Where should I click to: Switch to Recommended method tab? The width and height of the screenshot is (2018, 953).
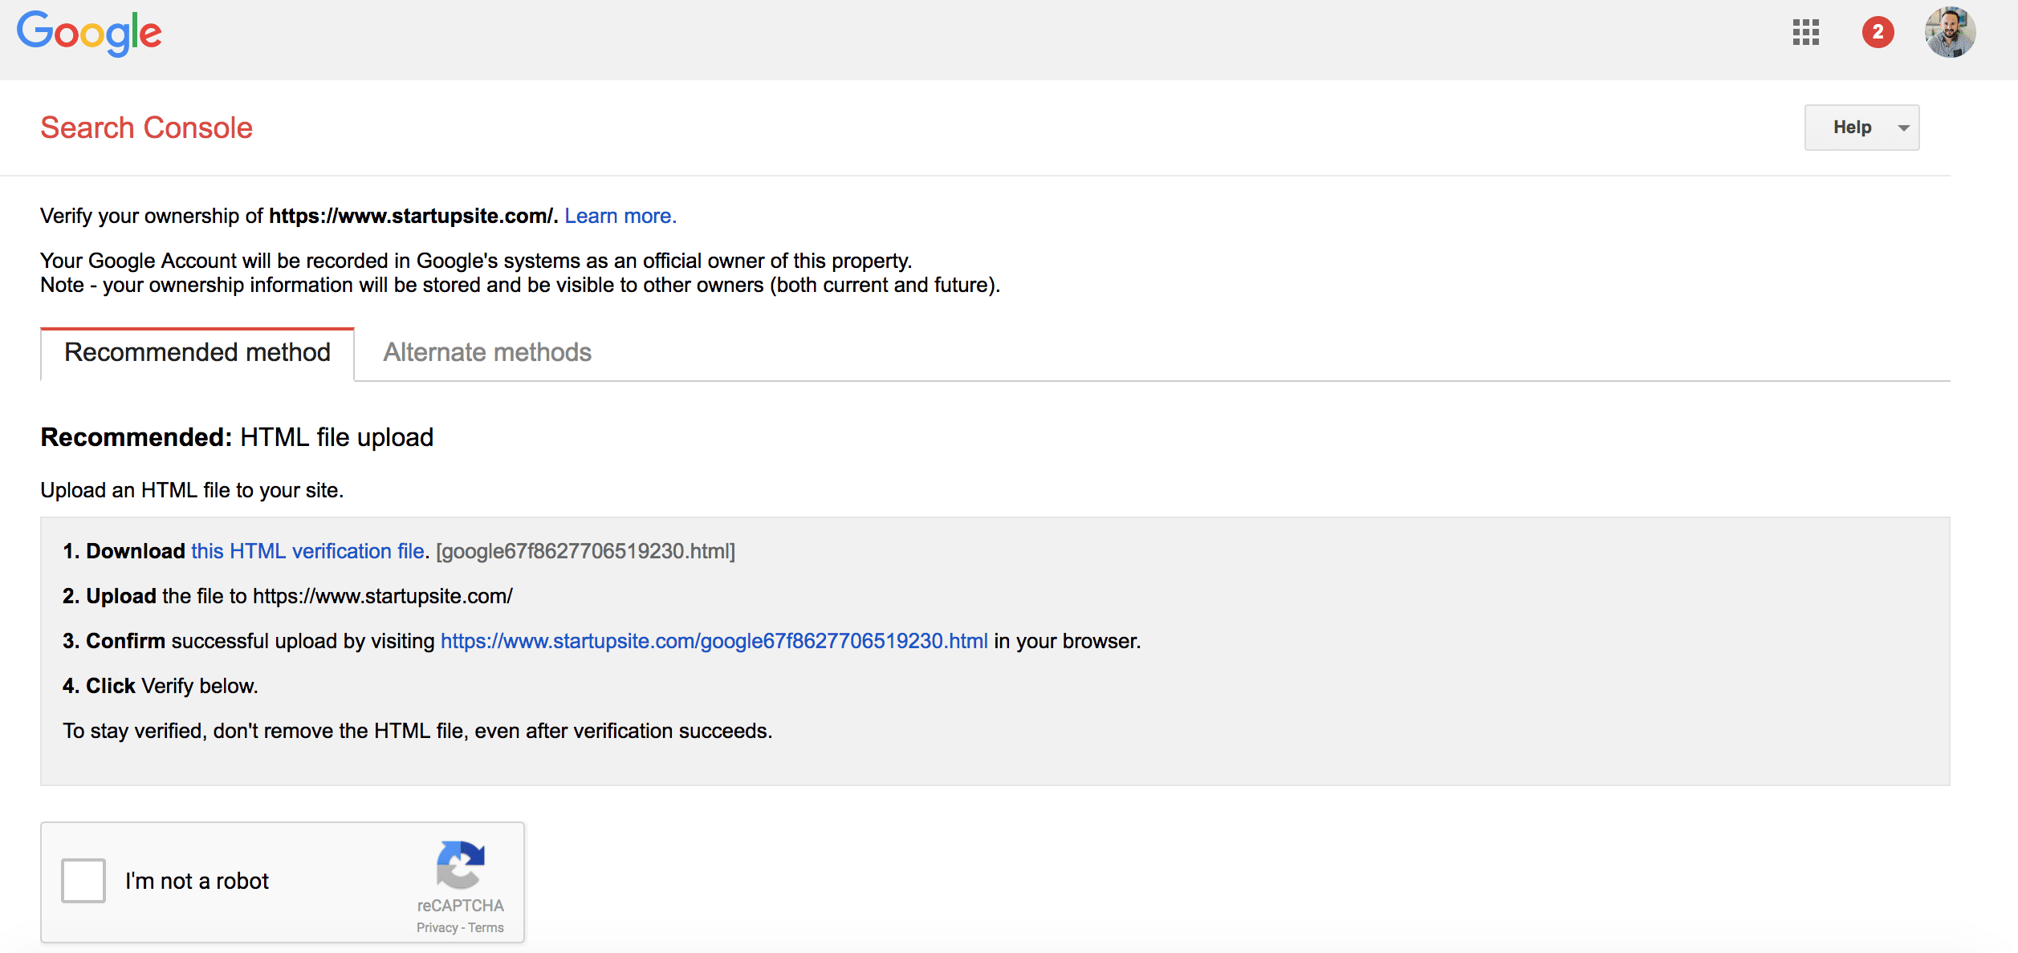pos(197,353)
